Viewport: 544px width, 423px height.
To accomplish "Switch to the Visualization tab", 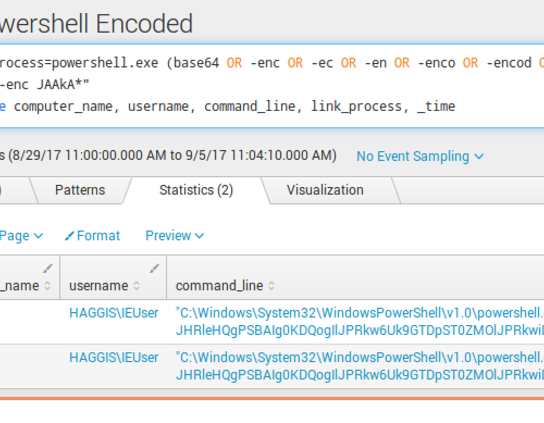I will (x=325, y=190).
